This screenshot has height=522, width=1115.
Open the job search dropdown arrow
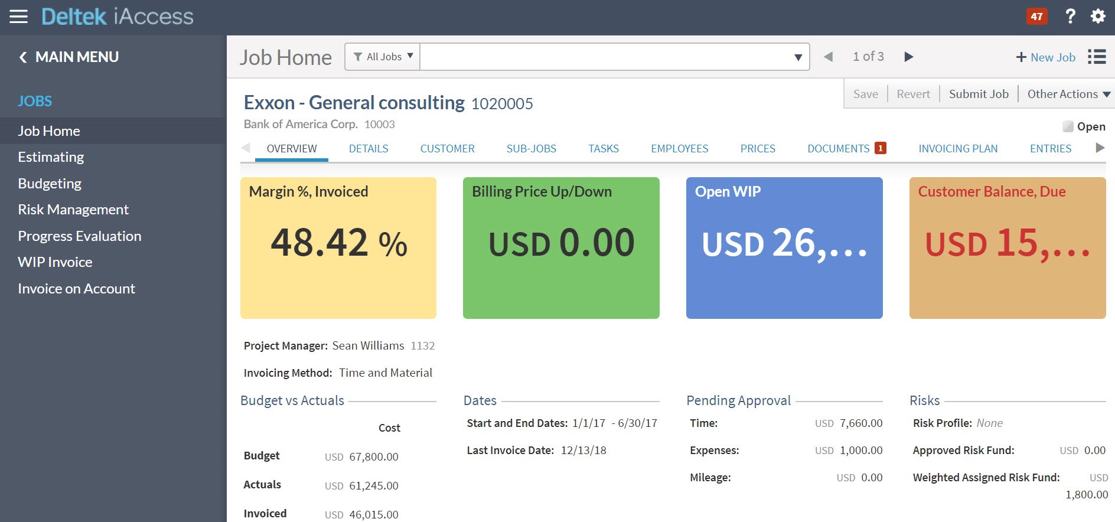tap(798, 57)
